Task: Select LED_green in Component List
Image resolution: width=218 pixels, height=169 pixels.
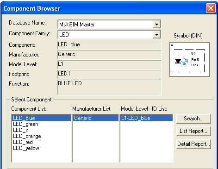Action: 42,124
